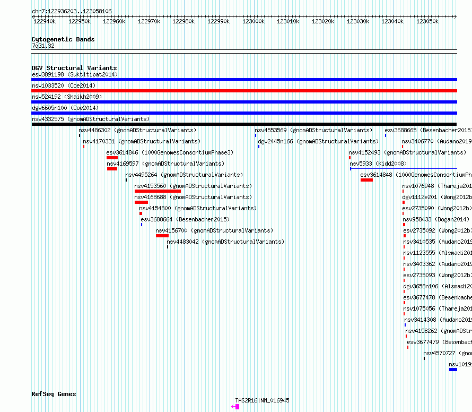Click the nsv958433 (Dogan2014) label
Screen dimensions: 472x412
point(436,219)
